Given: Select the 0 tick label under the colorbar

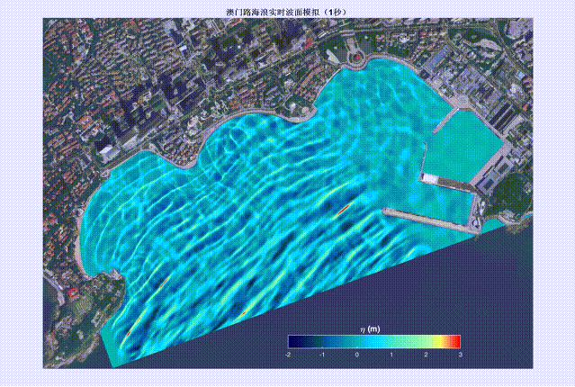Looking at the screenshot, I should (357, 355).
